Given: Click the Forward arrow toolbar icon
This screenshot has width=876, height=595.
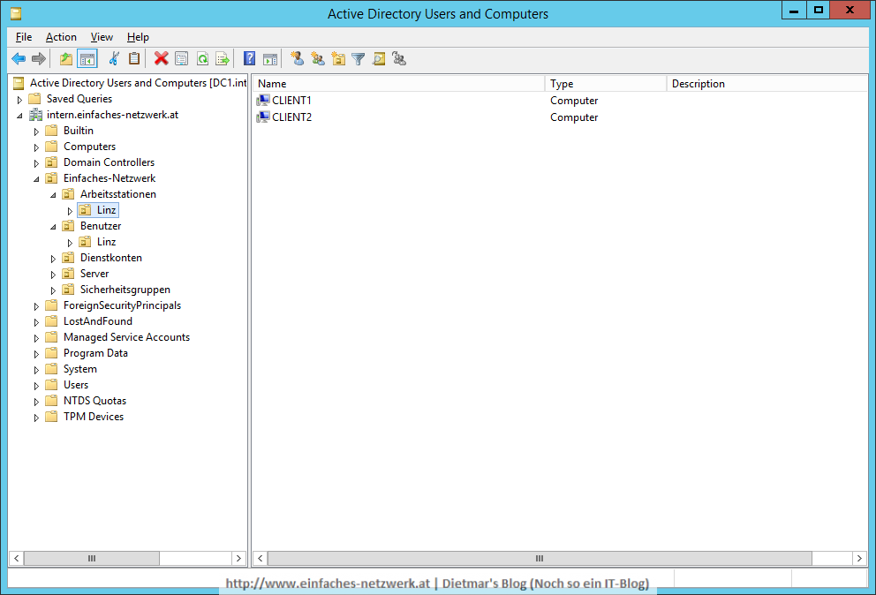Looking at the screenshot, I should (39, 58).
